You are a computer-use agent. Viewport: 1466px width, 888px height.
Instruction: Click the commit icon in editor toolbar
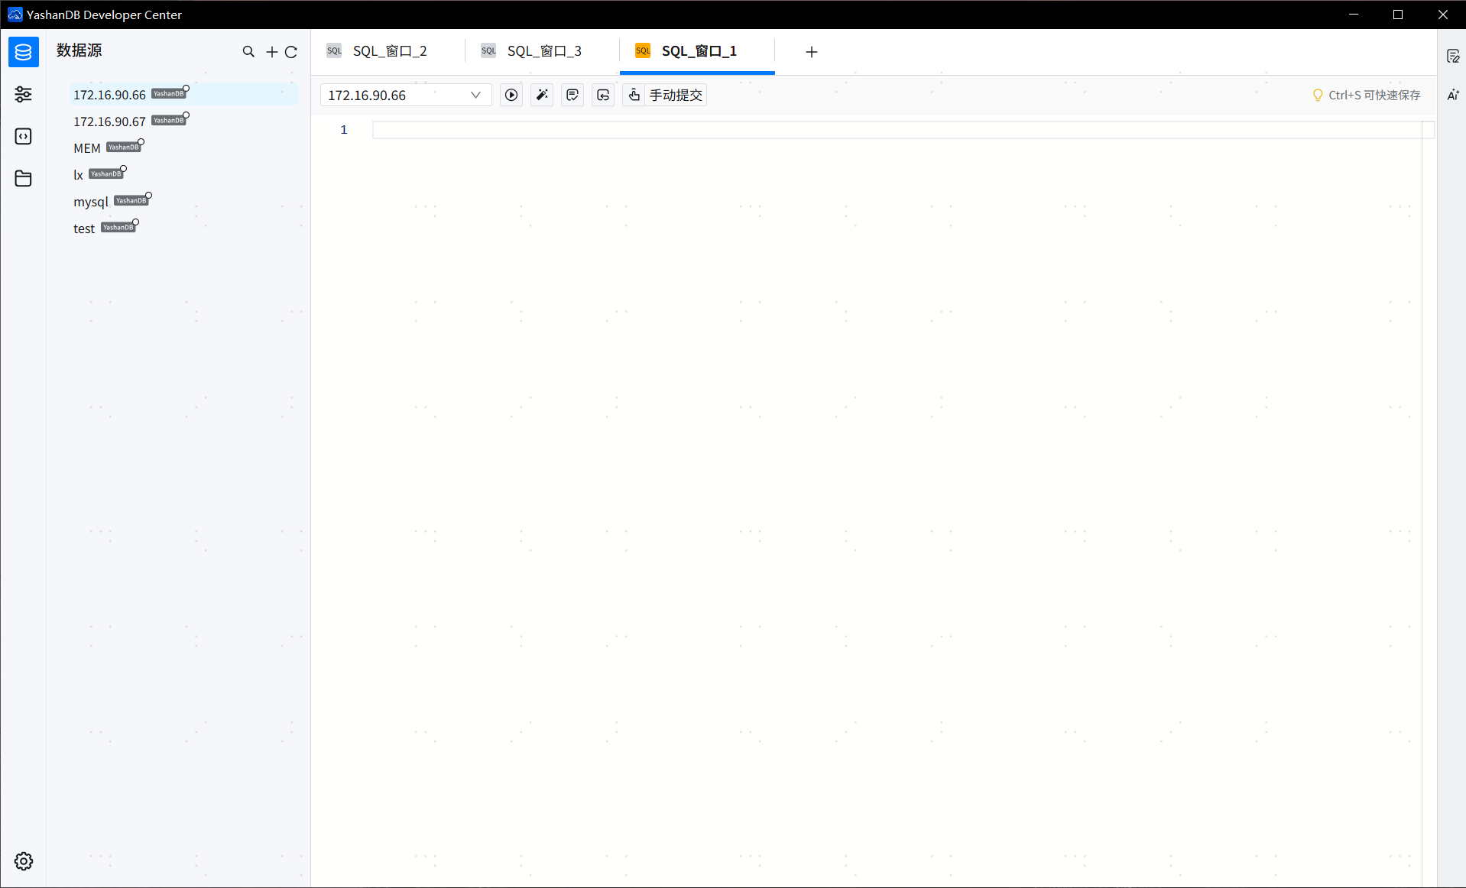(x=572, y=95)
